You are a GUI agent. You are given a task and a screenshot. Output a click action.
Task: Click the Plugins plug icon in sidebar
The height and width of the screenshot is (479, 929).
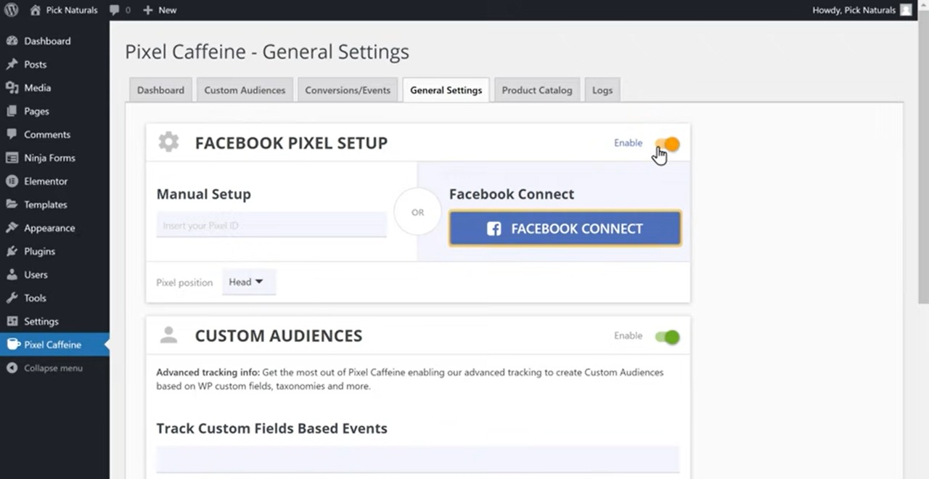tap(12, 251)
